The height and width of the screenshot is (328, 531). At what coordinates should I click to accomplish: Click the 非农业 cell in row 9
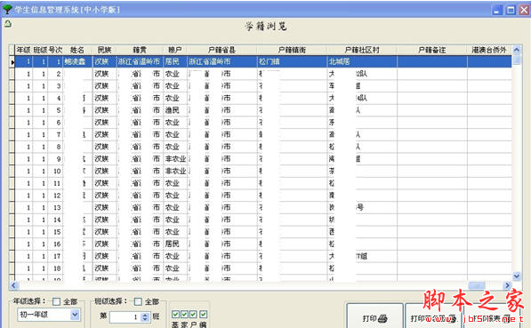[x=174, y=159]
